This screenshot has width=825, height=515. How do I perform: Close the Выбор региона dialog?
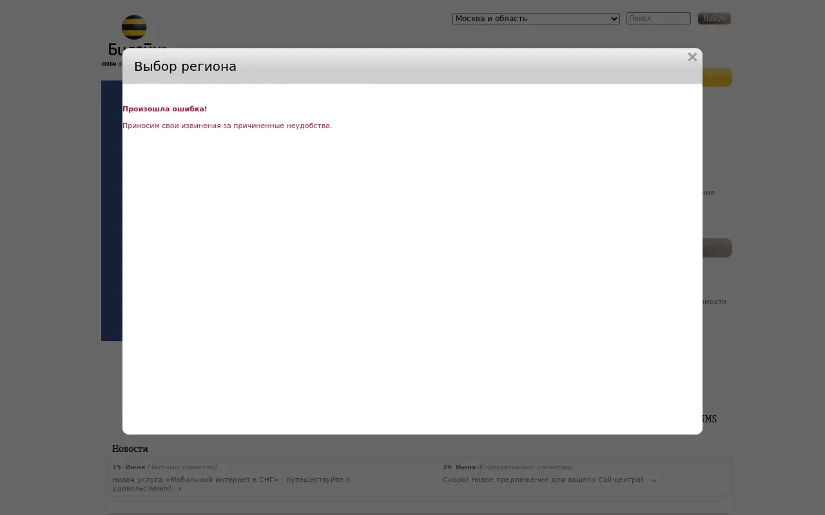pyautogui.click(x=692, y=57)
